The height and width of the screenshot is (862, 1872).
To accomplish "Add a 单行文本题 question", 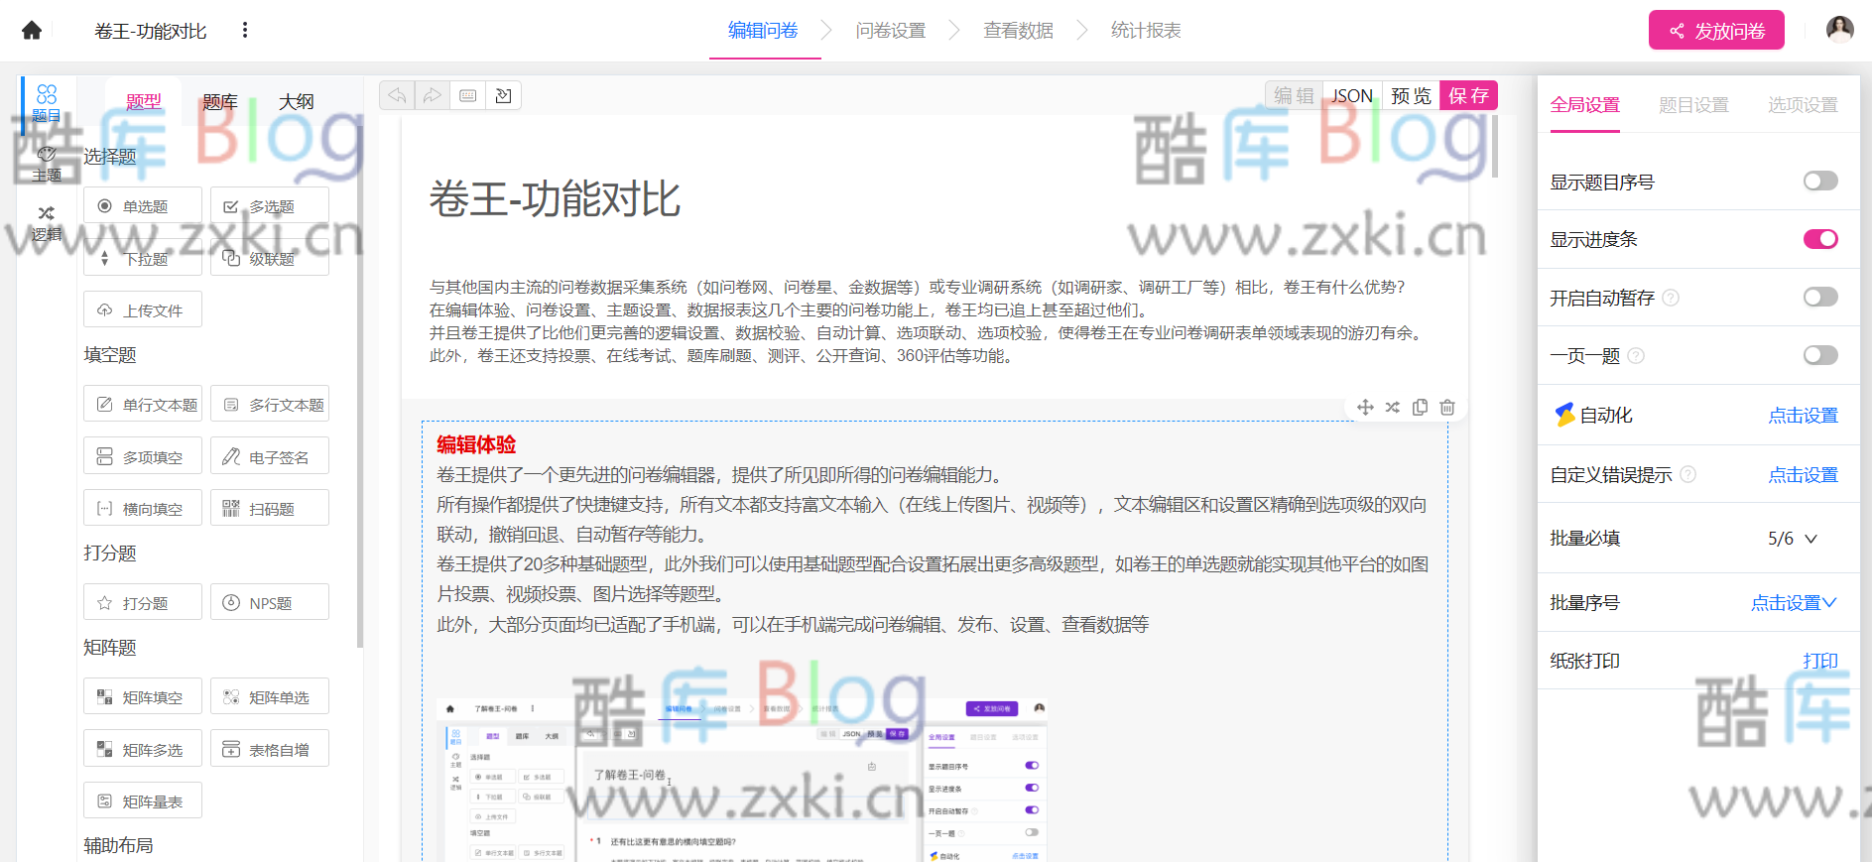I will pyautogui.click(x=143, y=405).
